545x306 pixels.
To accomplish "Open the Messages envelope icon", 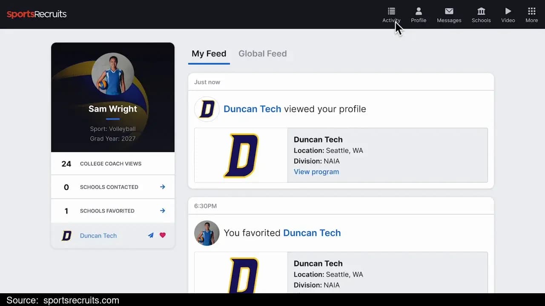I will click(x=449, y=11).
